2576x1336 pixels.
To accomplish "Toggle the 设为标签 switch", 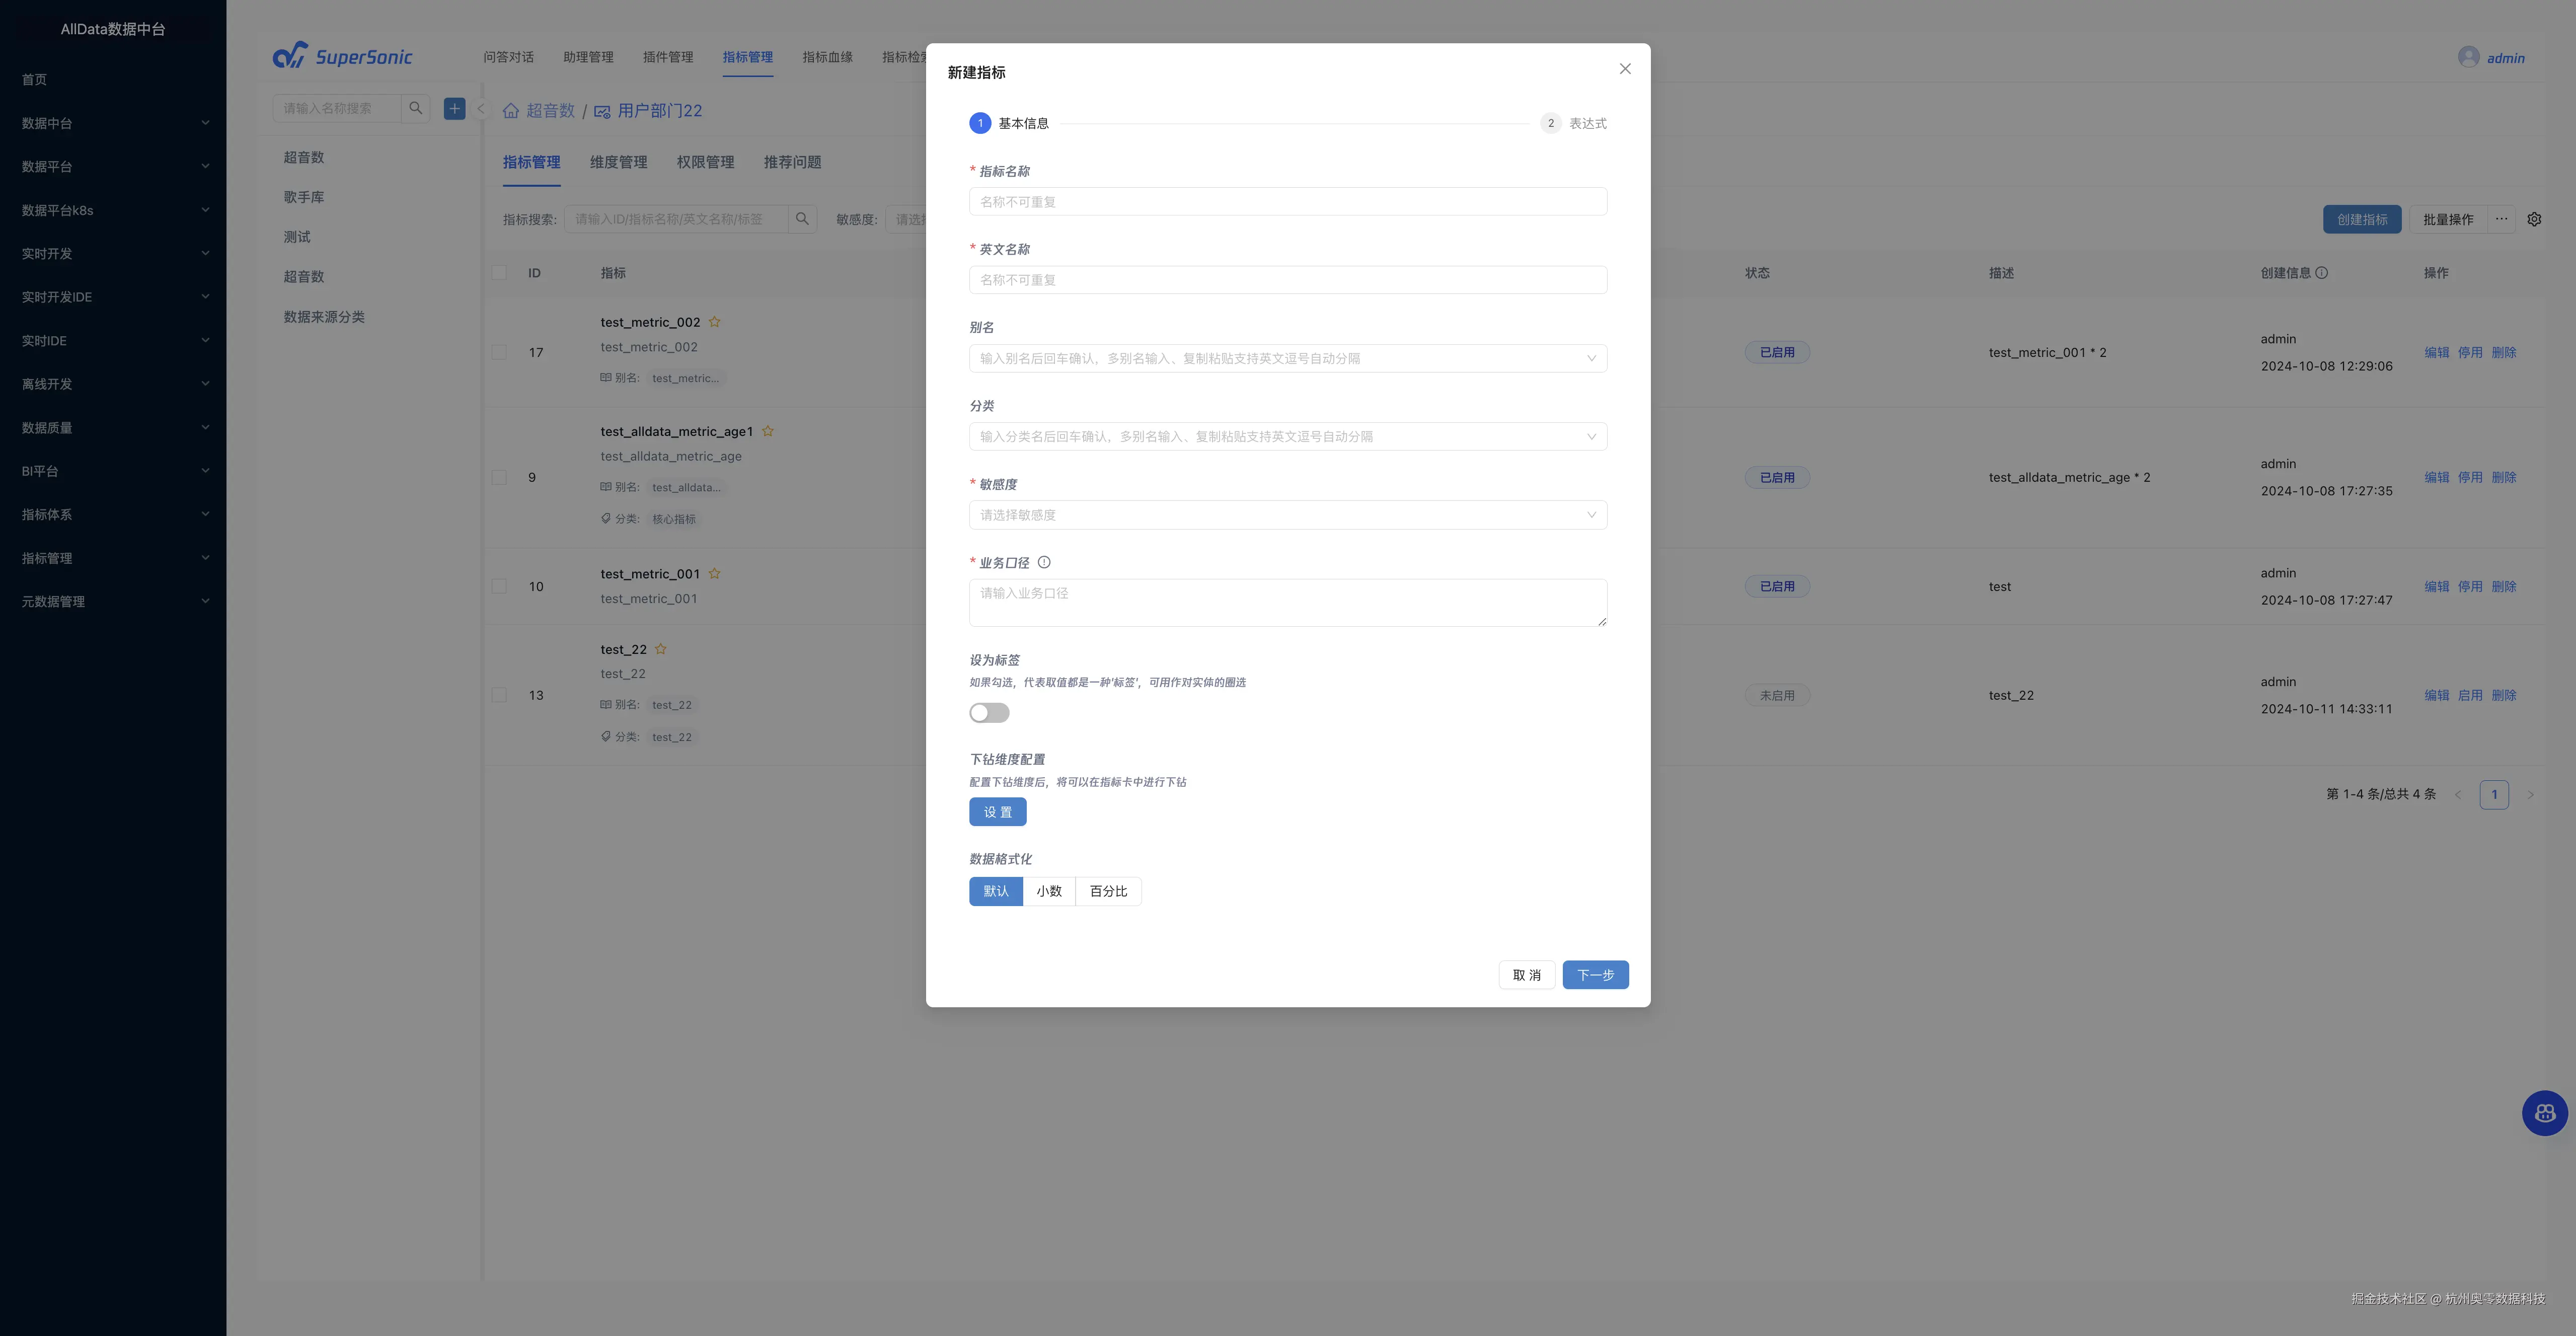I will (x=989, y=713).
